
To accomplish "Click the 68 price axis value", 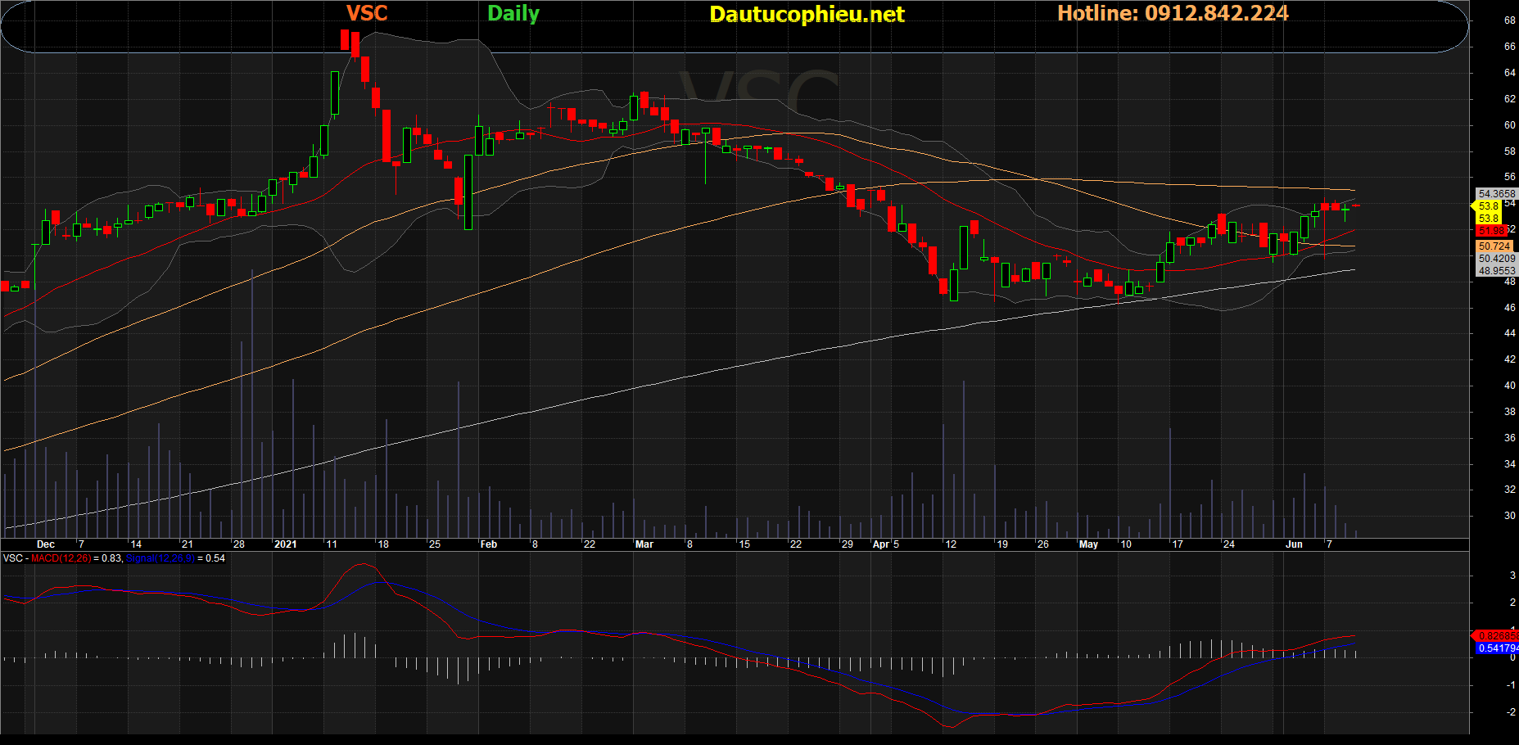I will click(x=1510, y=20).
